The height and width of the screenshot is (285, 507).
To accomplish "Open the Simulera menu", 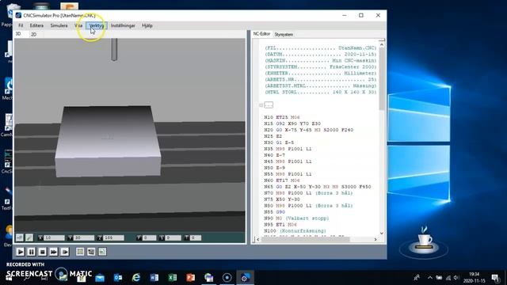I will point(59,25).
